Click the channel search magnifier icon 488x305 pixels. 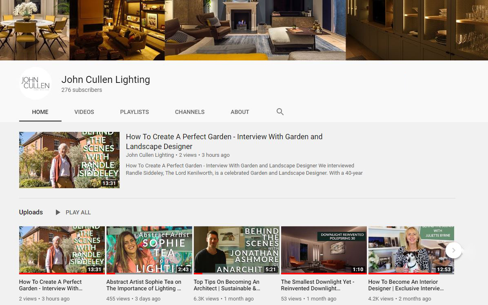280,112
